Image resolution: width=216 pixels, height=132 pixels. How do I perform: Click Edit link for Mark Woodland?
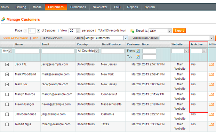[x=211, y=74]
